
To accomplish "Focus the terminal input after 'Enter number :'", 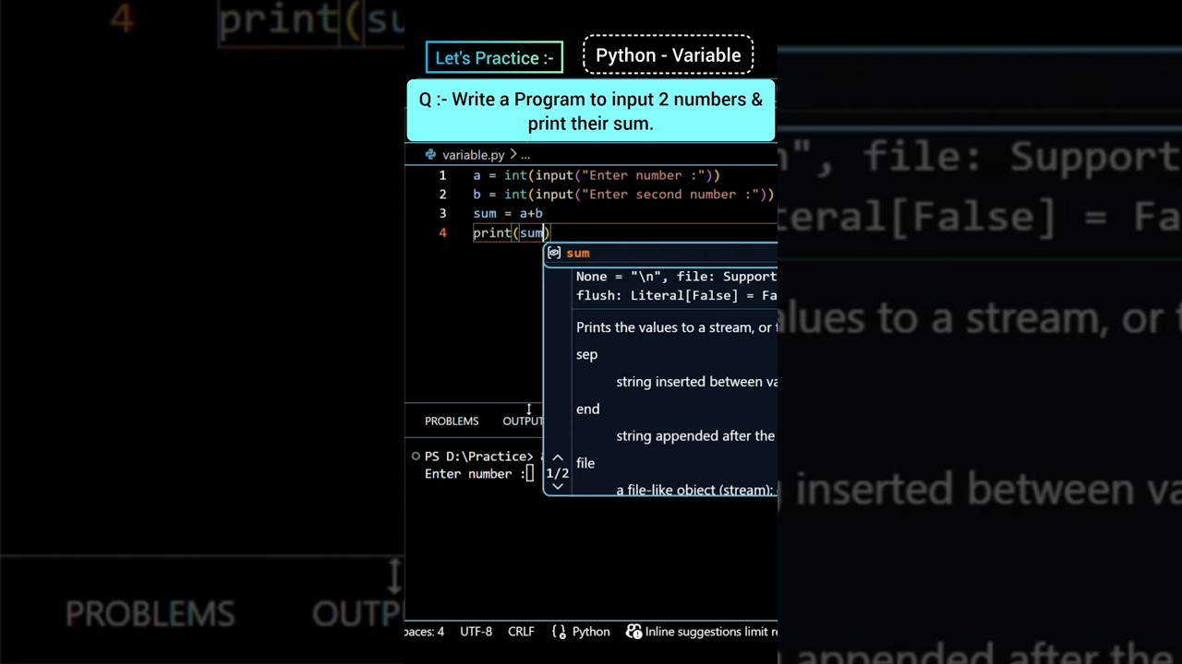I will click(x=530, y=474).
